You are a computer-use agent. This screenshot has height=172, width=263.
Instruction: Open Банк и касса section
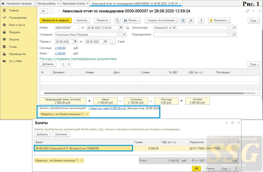click(17, 25)
